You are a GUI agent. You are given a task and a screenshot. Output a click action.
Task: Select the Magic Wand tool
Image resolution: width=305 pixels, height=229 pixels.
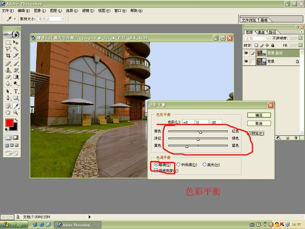pos(16,49)
